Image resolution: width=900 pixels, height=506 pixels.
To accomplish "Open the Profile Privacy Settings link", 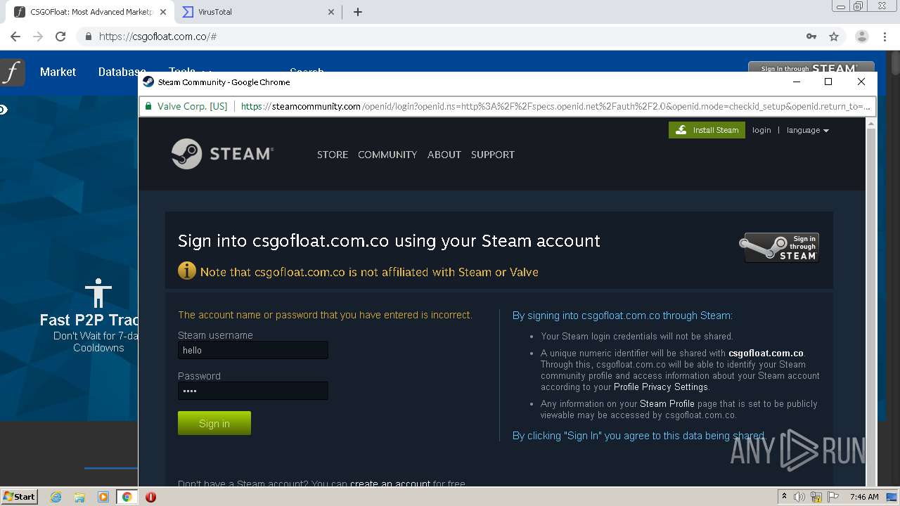I will [x=661, y=387].
